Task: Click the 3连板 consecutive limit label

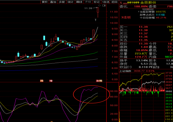Action: pyautogui.click(x=126, y=17)
